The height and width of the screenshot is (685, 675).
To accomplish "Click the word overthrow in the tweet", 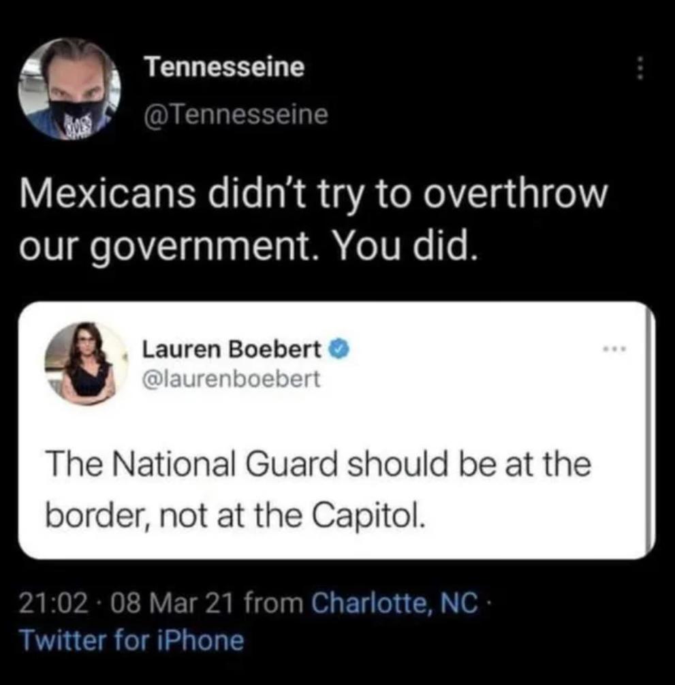I will (514, 193).
